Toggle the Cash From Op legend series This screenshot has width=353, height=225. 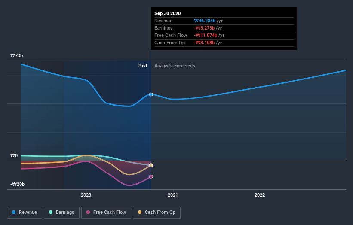tap(157, 213)
